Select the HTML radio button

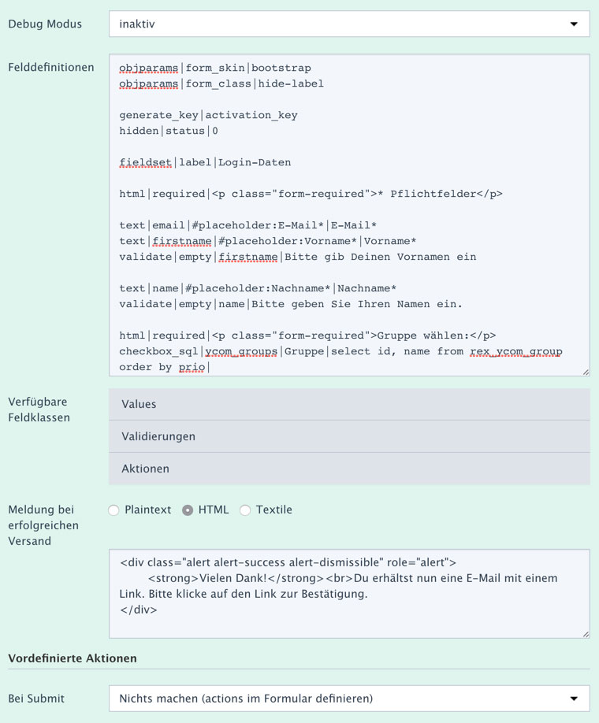[188, 510]
